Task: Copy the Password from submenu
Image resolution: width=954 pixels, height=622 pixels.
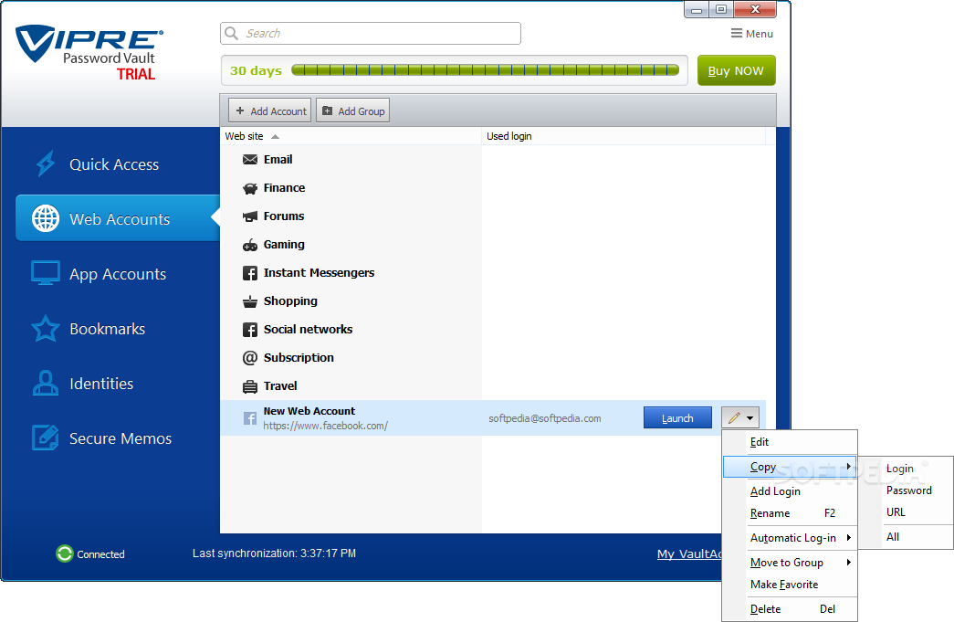Action: [x=906, y=490]
